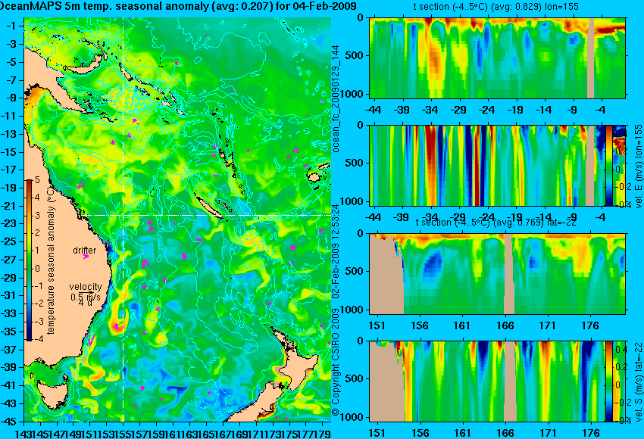Click the 'vel. E (m/s) lon=155' axis label
The image size is (644, 439).
click(x=638, y=167)
